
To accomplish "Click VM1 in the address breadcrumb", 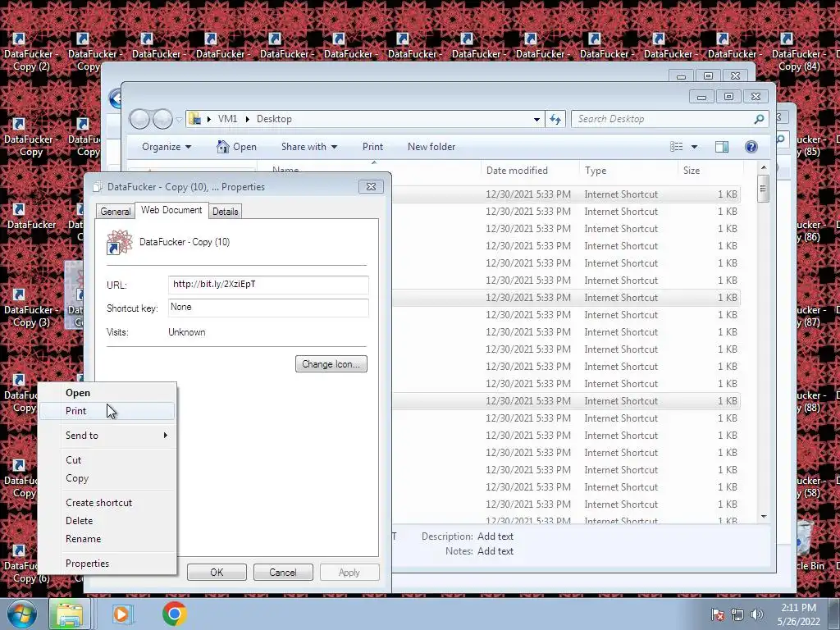I will pos(228,119).
